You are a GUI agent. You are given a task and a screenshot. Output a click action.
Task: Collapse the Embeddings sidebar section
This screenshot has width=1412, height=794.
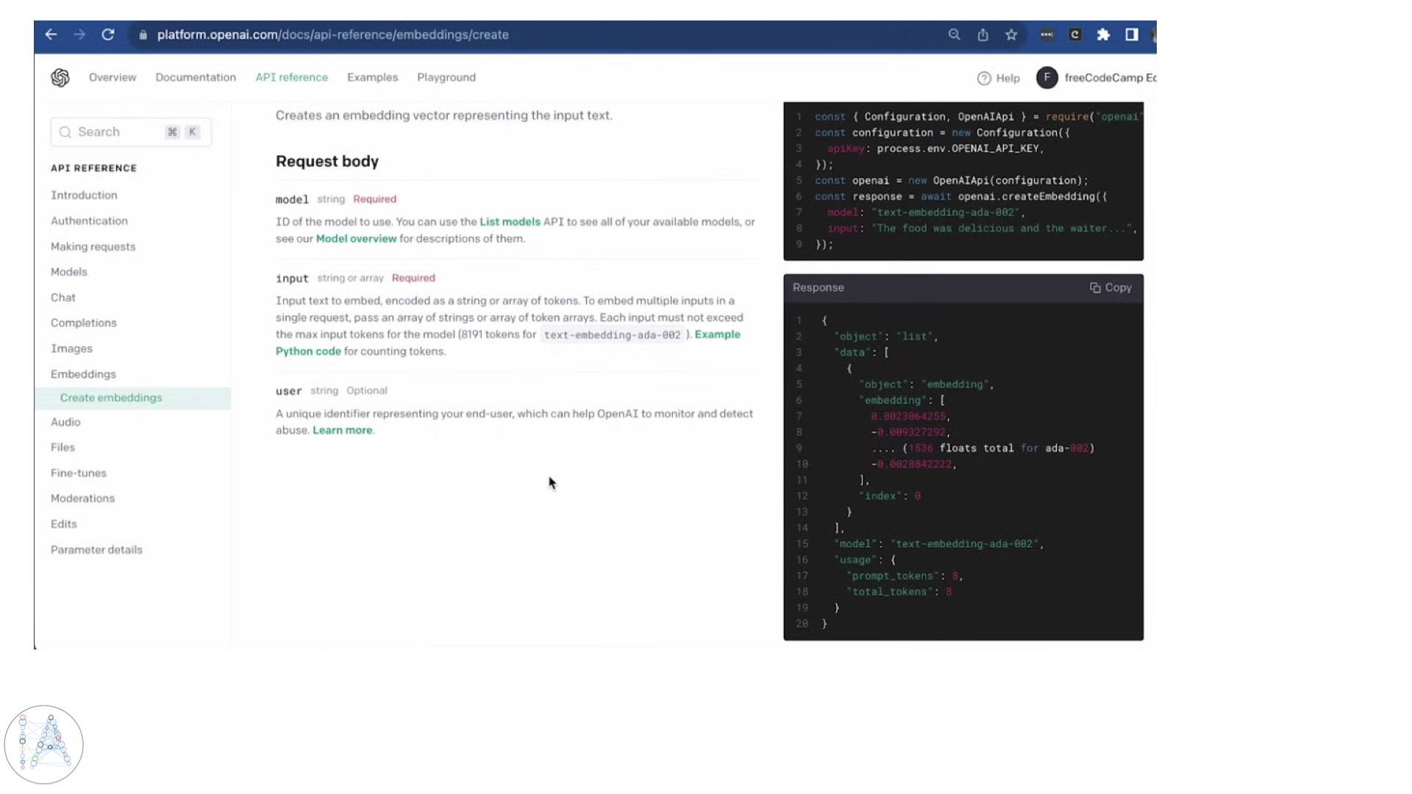[x=83, y=373]
